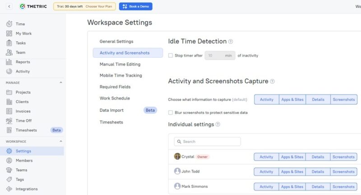Toggle Apps & Sites for John Todd
Screen dimensions: 361x195
292,171
